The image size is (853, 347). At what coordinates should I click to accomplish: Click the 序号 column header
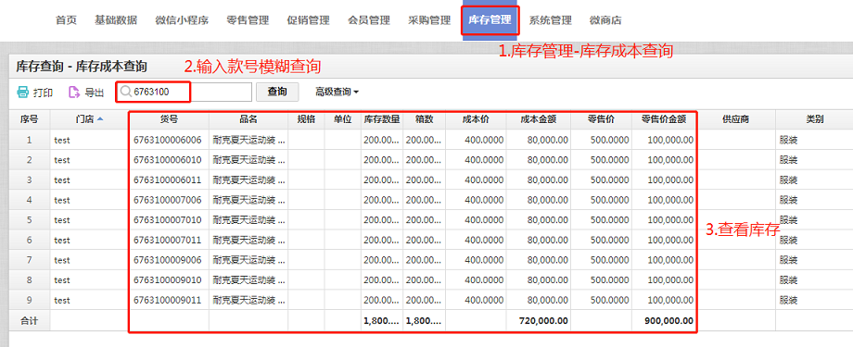[x=30, y=120]
